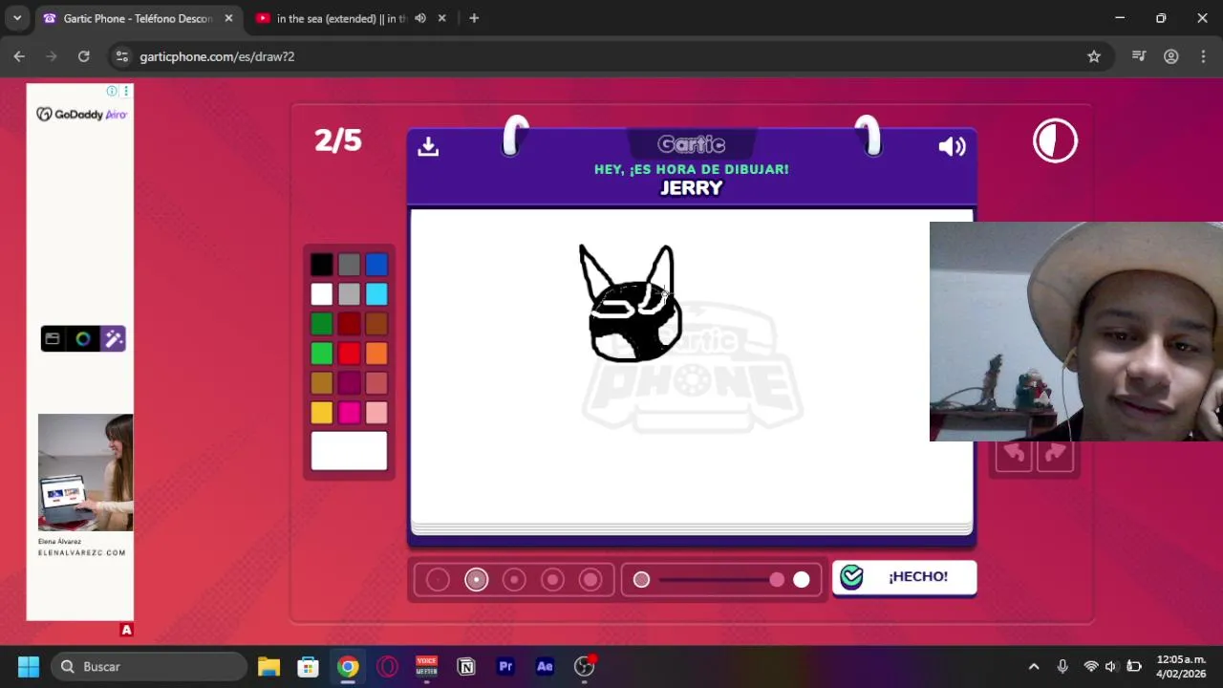Switch to the 'in the sea (extended)' tab
This screenshot has width=1223, height=688.
click(x=340, y=18)
